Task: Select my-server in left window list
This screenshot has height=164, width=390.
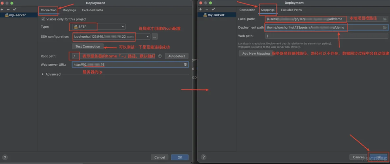Action: [x=19, y=15]
